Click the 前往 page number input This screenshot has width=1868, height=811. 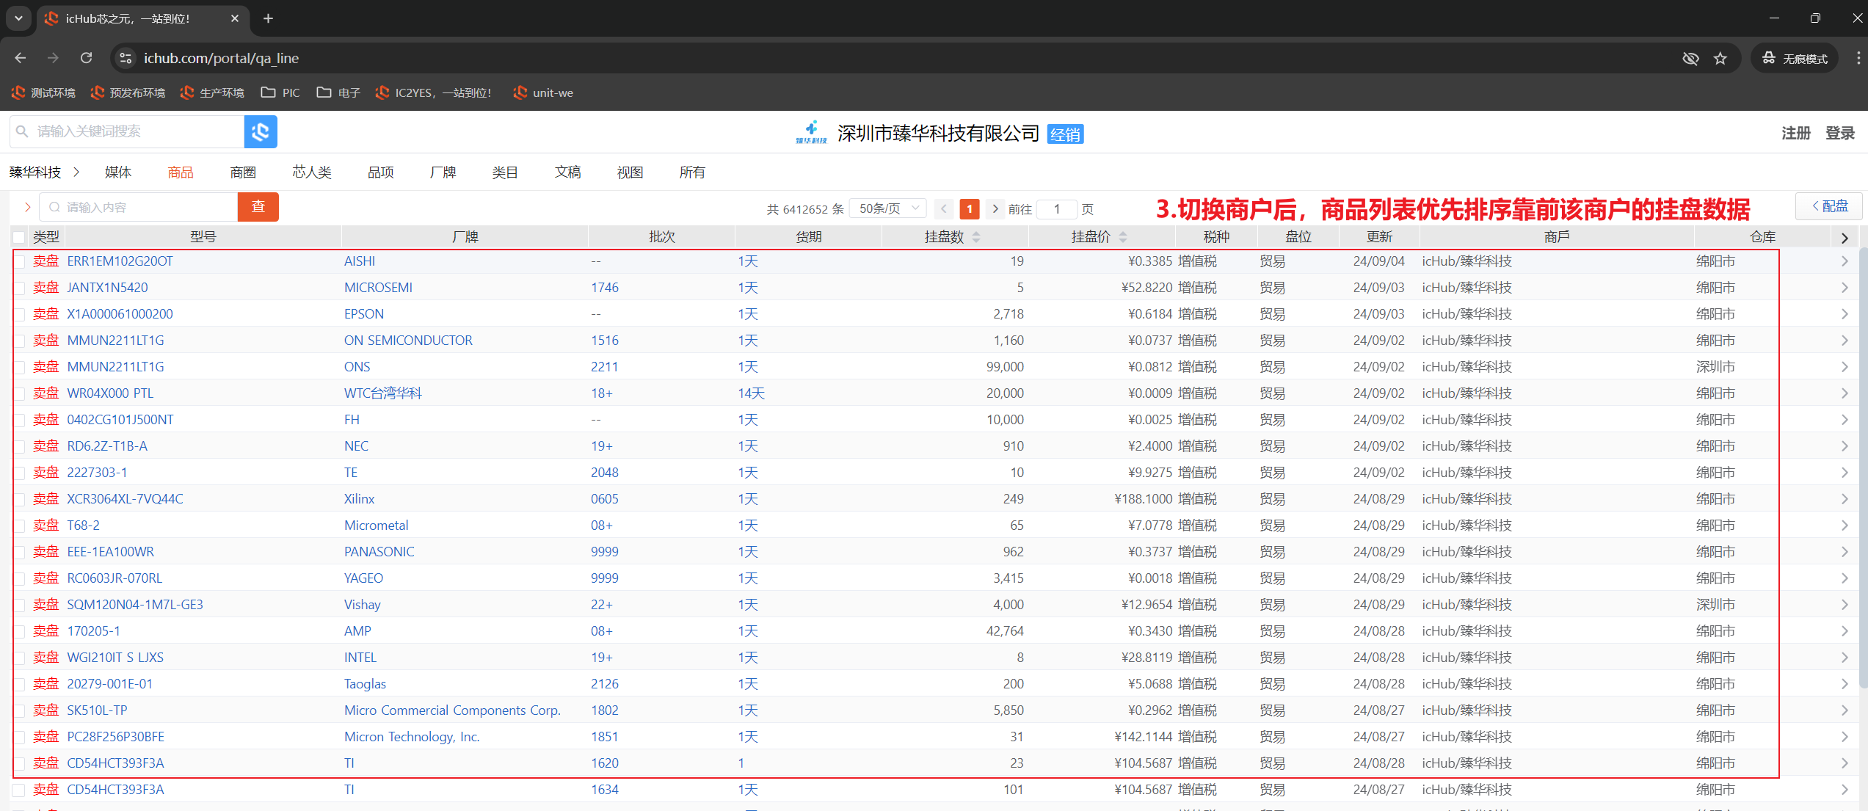tap(1057, 209)
